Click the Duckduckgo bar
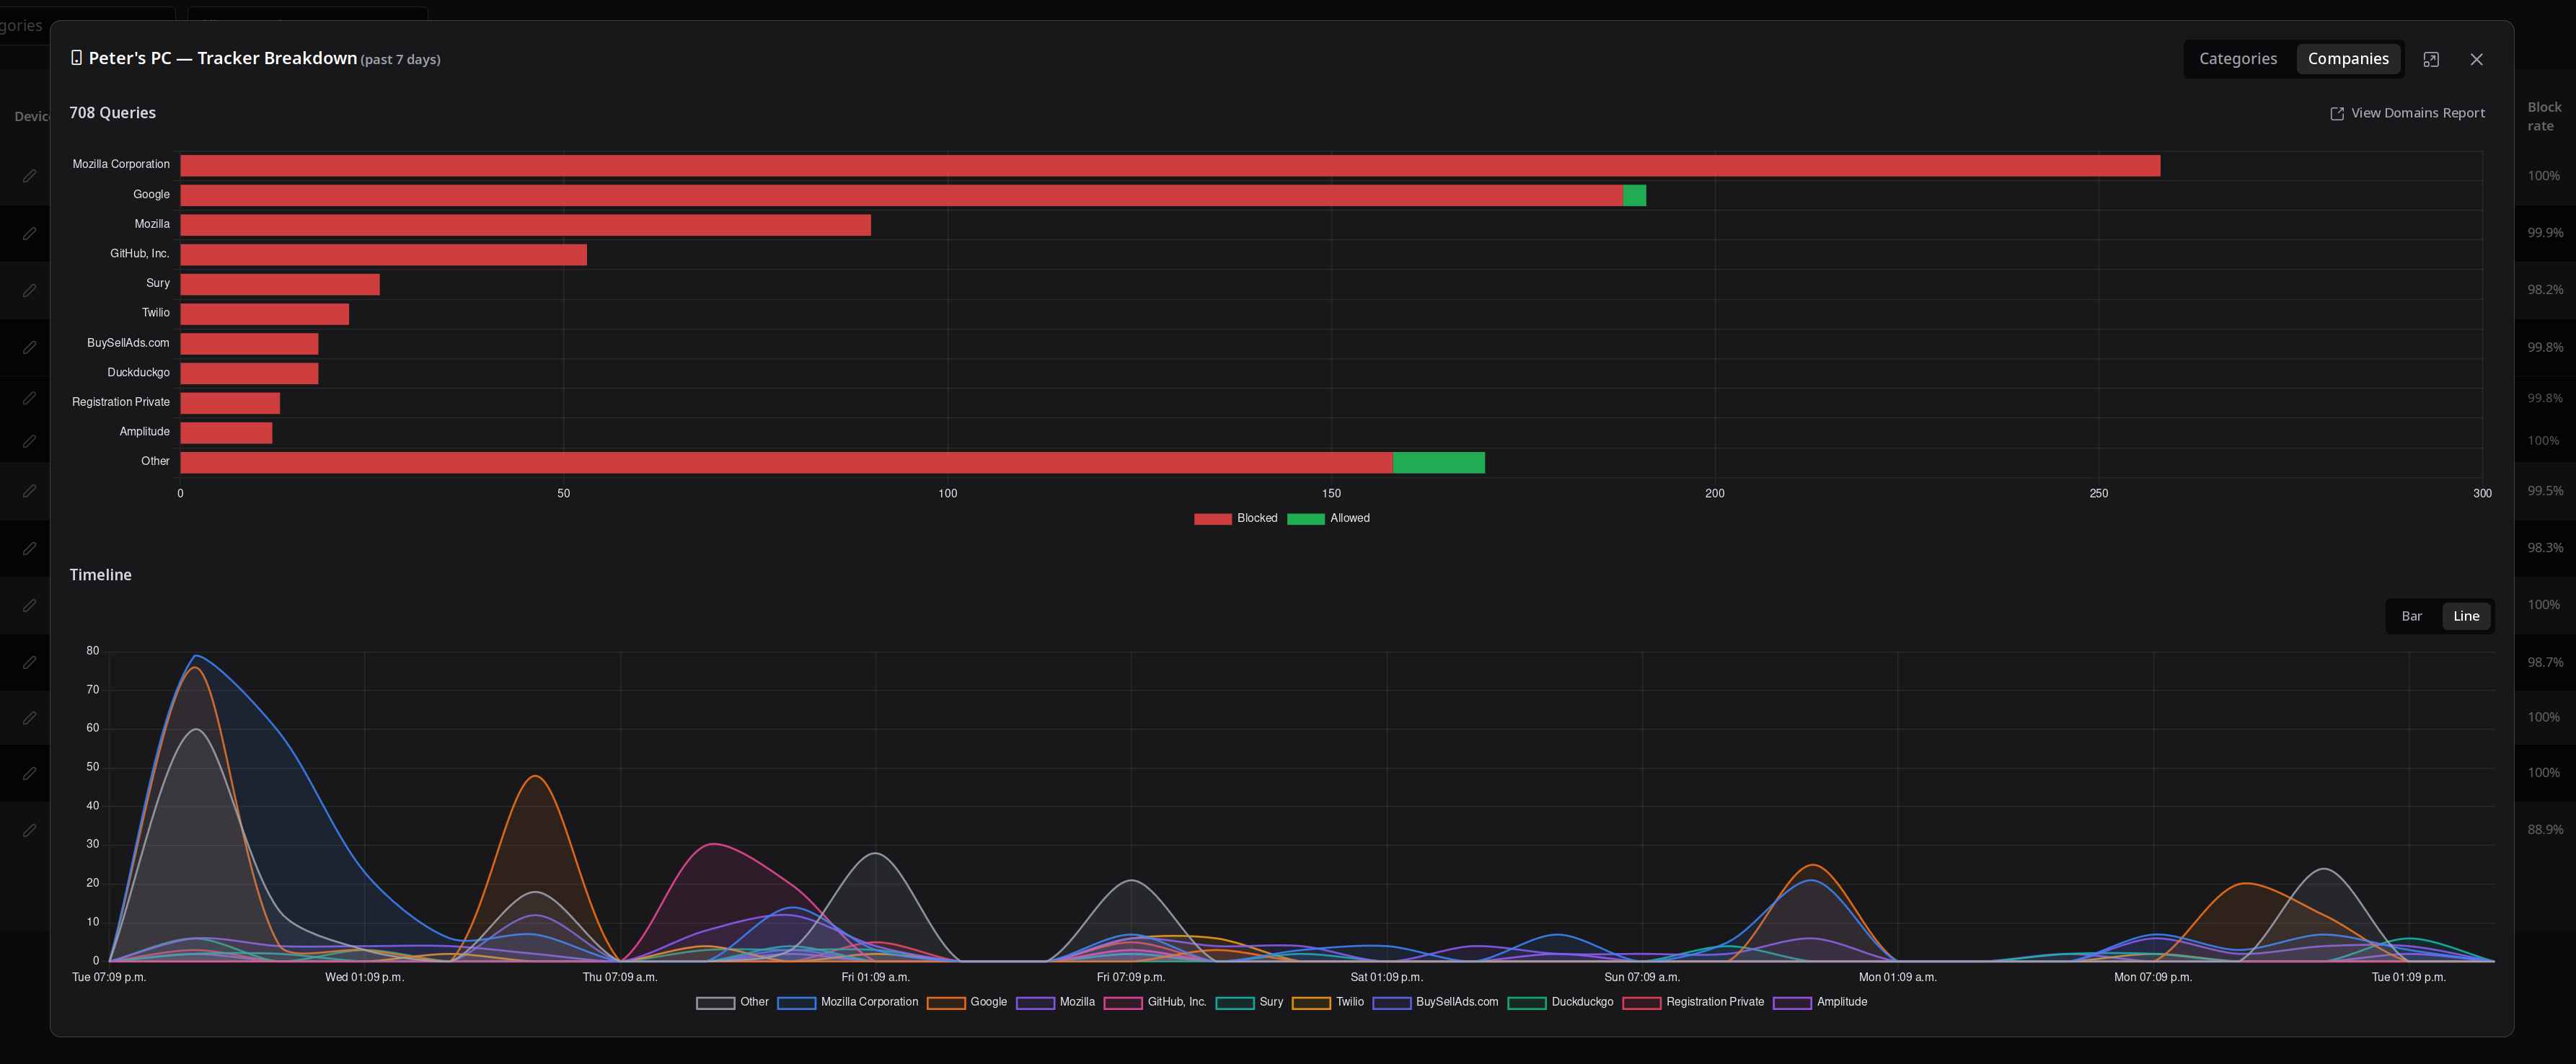This screenshot has width=2576, height=1064. coord(249,373)
